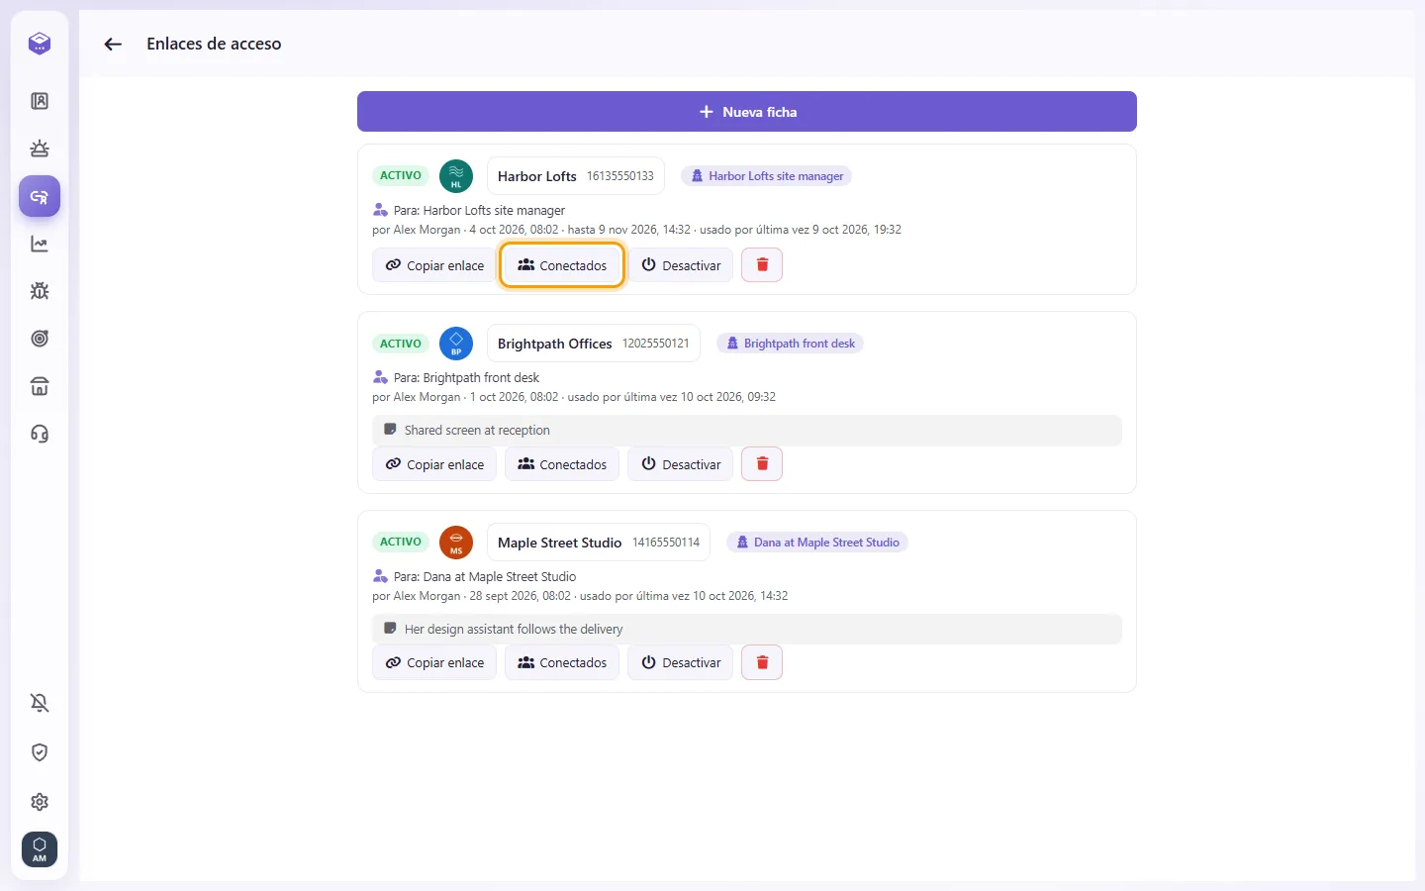Open the contacts icon in the sidebar
The image size is (1425, 891).
pyautogui.click(x=40, y=101)
